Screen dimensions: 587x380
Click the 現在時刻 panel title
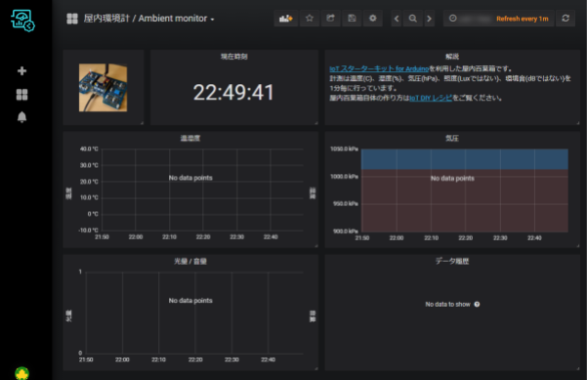point(234,57)
